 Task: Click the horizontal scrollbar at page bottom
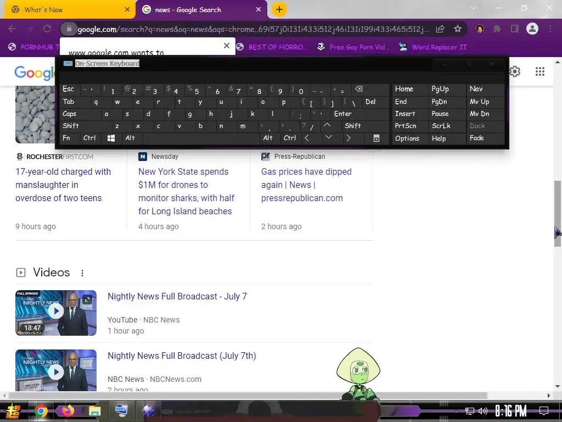[x=248, y=396]
